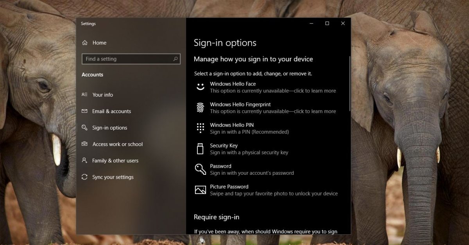Click the Security Key icon
This screenshot has width=469, height=245.
tap(200, 149)
